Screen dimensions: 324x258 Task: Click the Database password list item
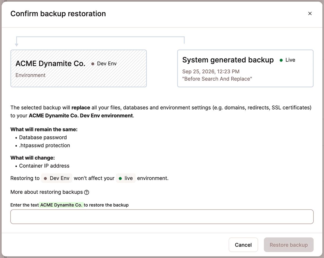pyautogui.click(x=43, y=137)
